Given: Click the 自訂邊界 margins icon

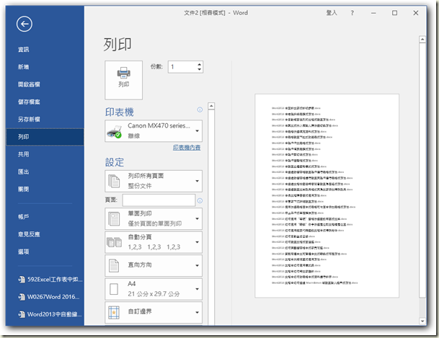Looking at the screenshot, I should click(x=114, y=313).
